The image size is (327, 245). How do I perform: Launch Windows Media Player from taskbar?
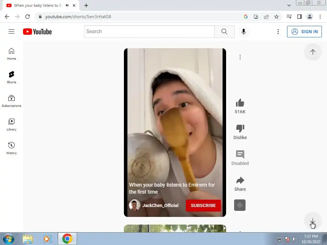point(47,239)
